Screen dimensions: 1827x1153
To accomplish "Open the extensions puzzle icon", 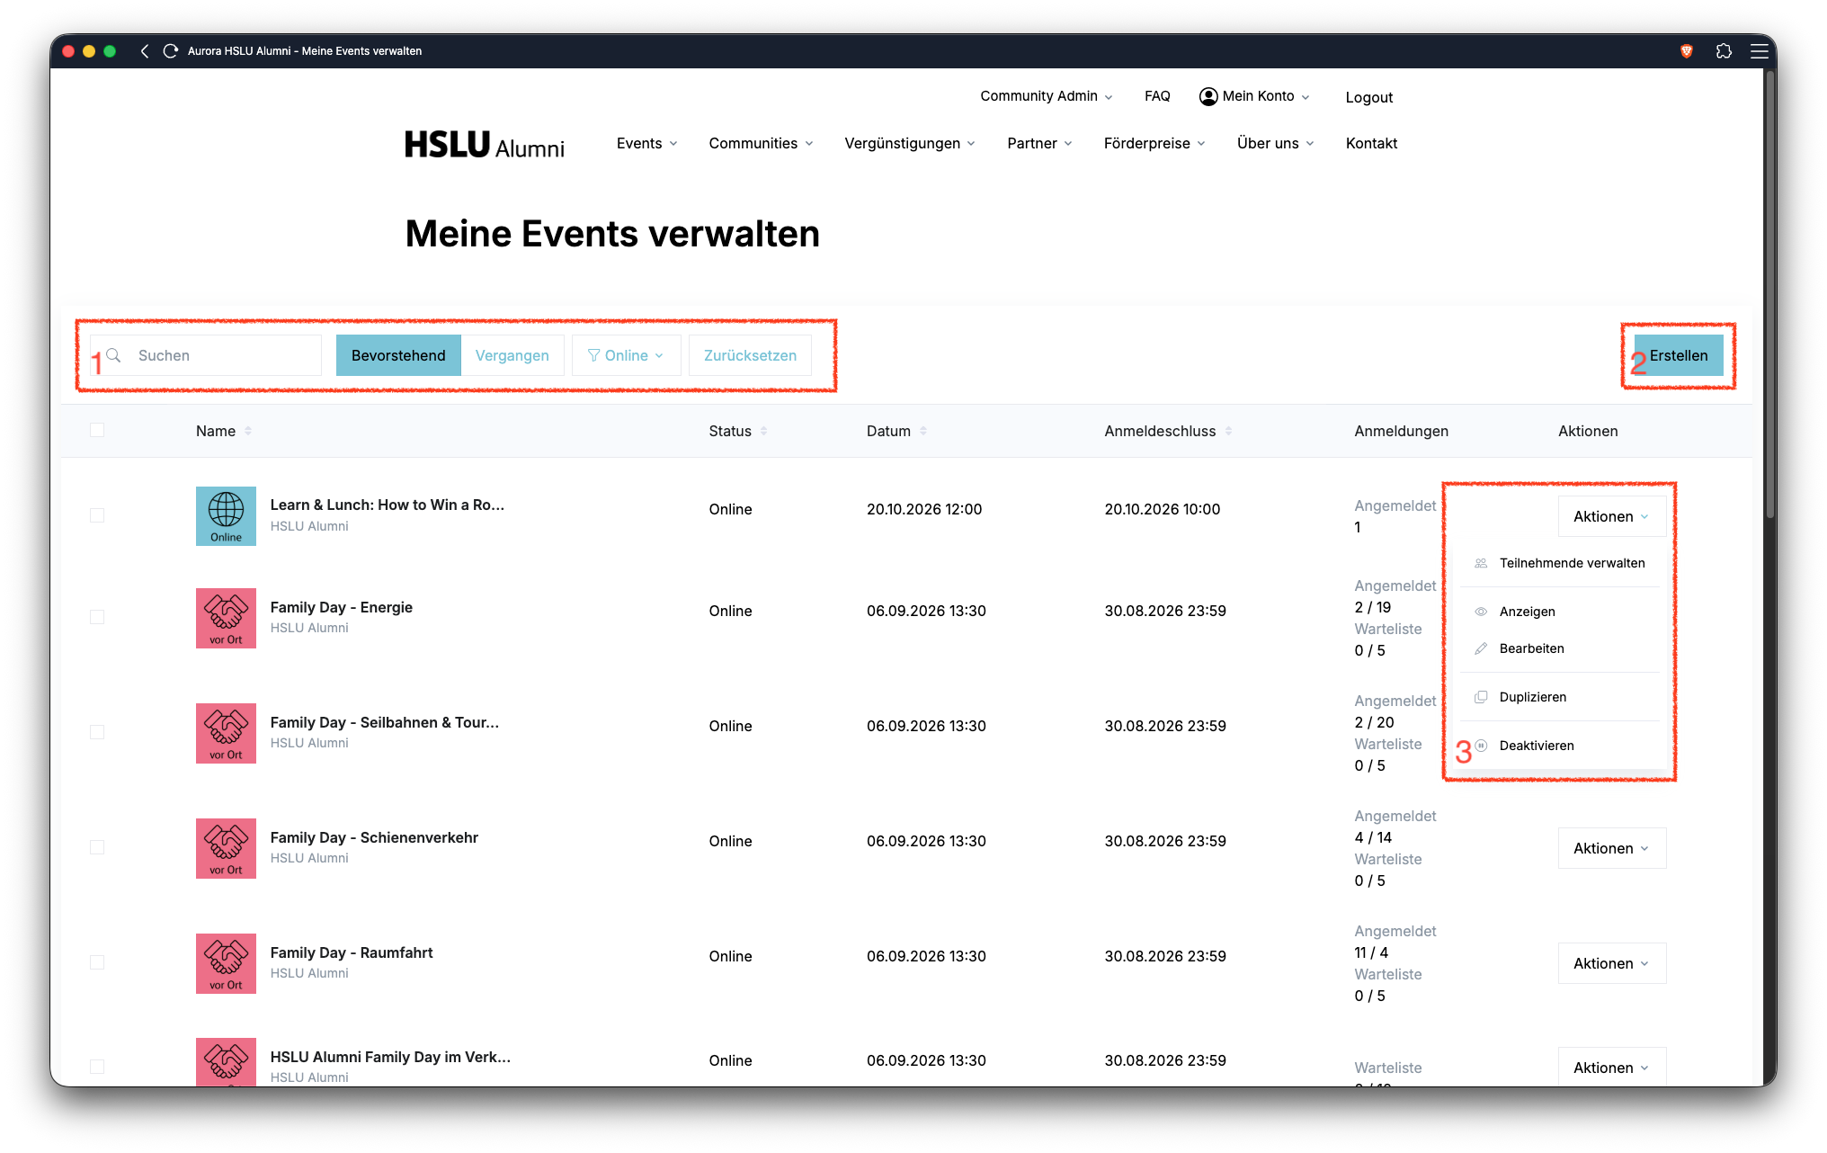I will 1724,51.
